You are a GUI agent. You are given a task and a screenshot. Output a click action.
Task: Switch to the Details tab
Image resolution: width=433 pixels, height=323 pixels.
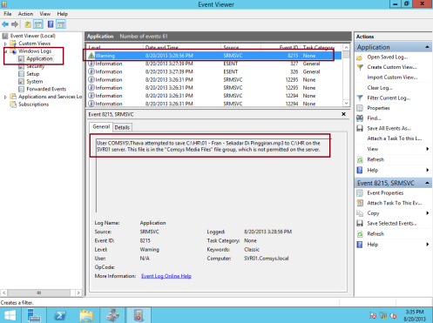tap(122, 127)
